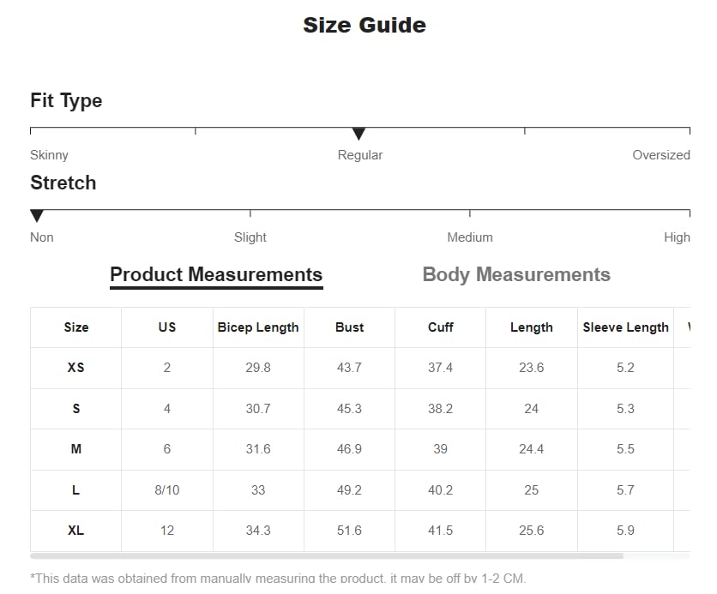The image size is (717, 594).
Task: Click the Cuff column header
Action: coord(441,327)
